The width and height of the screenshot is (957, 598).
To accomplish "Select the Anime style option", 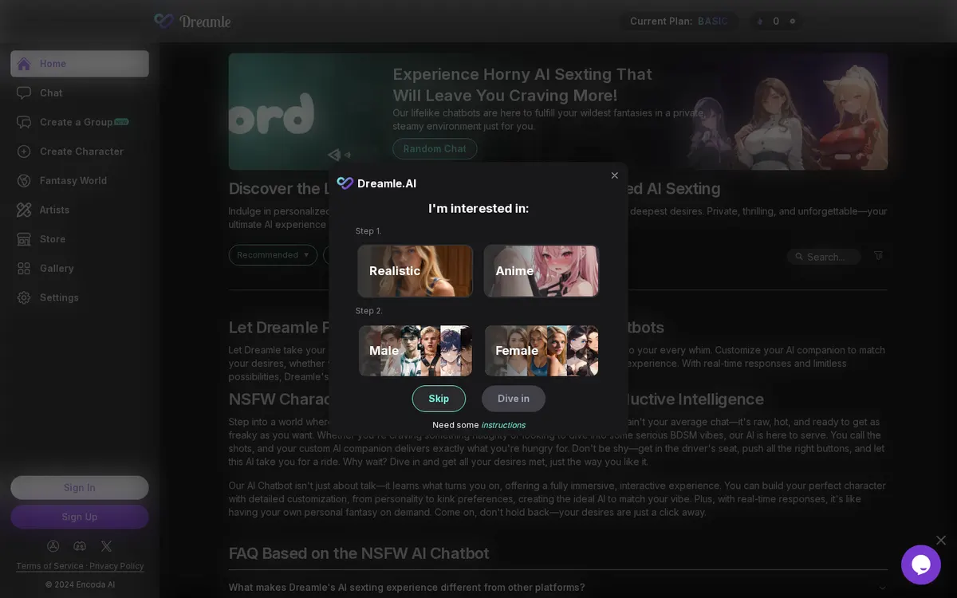I will (541, 271).
